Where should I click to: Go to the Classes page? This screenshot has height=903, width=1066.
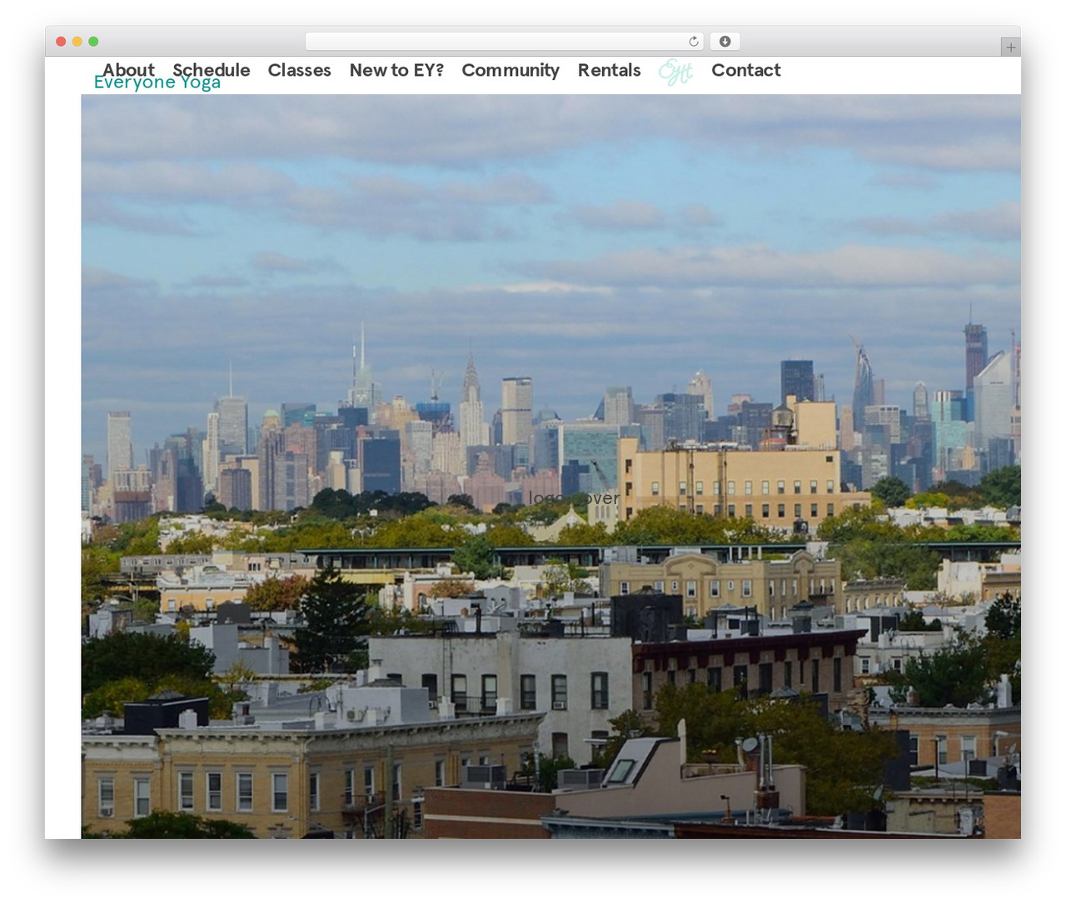300,70
